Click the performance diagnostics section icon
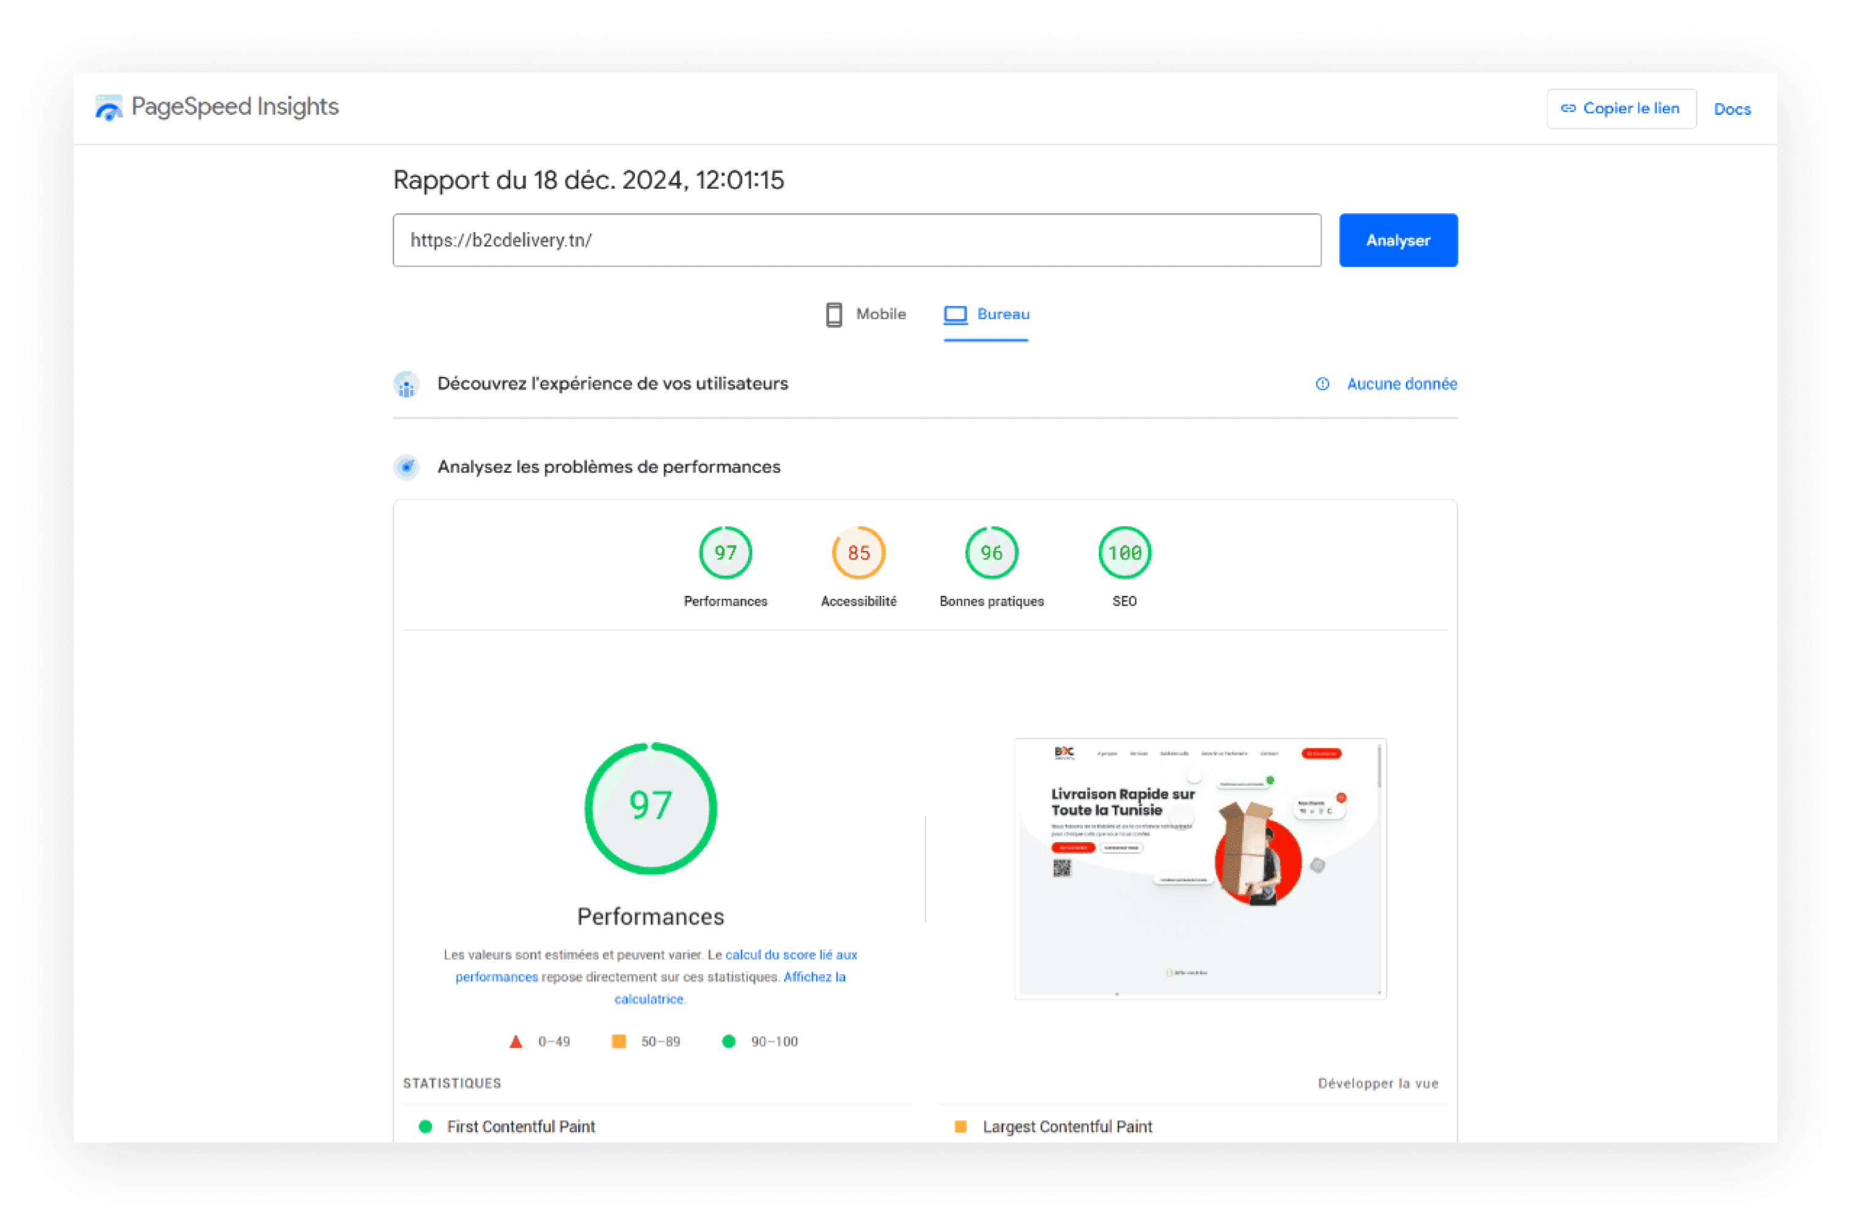The height and width of the screenshot is (1226, 1851). (406, 467)
